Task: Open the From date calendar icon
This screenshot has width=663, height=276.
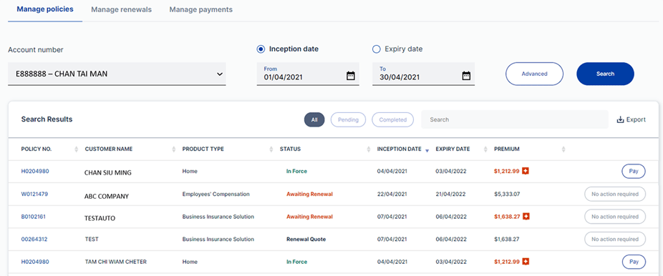Action: click(351, 76)
